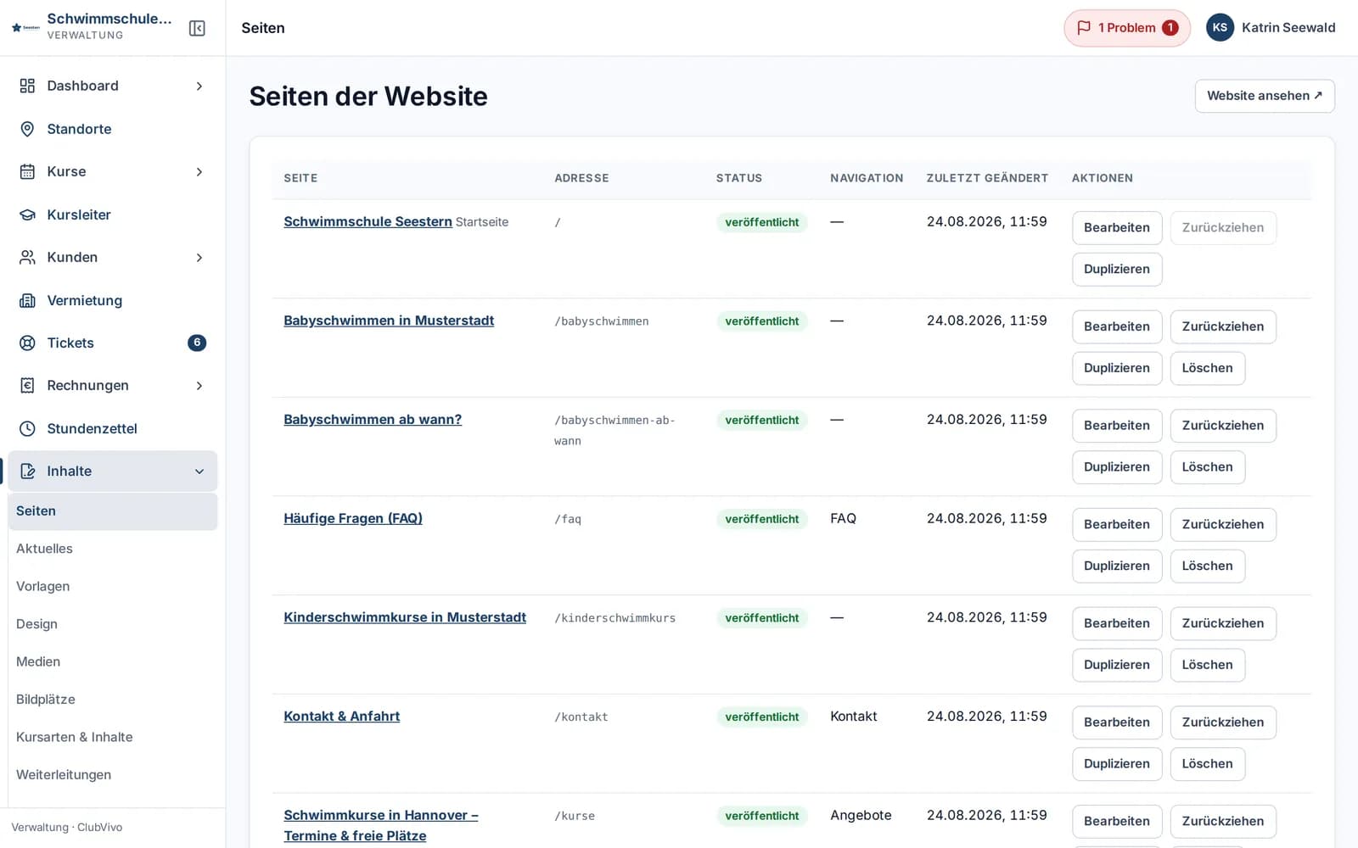Click the Verwaltung · ClubVivo footer text
Screen dimensions: 1358x848
pos(67,828)
